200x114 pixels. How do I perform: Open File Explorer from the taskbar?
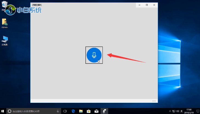(81, 111)
